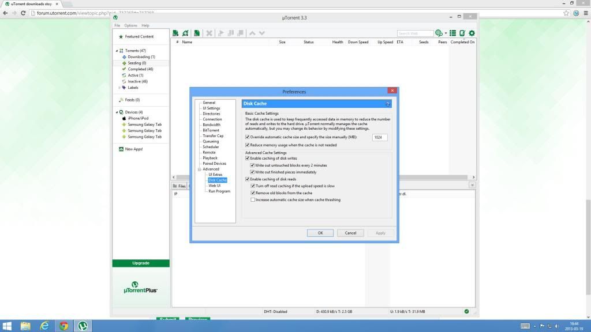Screen dimensions: 591x332
Task: Open Internet Explorer from the taskbar
Action: [44, 326]
